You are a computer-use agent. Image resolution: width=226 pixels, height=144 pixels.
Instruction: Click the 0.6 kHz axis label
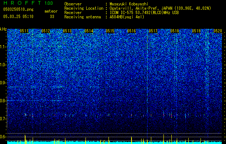tap(3, 137)
